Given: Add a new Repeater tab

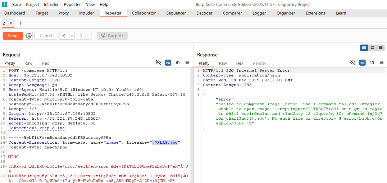Looking at the screenshot, I should pyautogui.click(x=21, y=23).
